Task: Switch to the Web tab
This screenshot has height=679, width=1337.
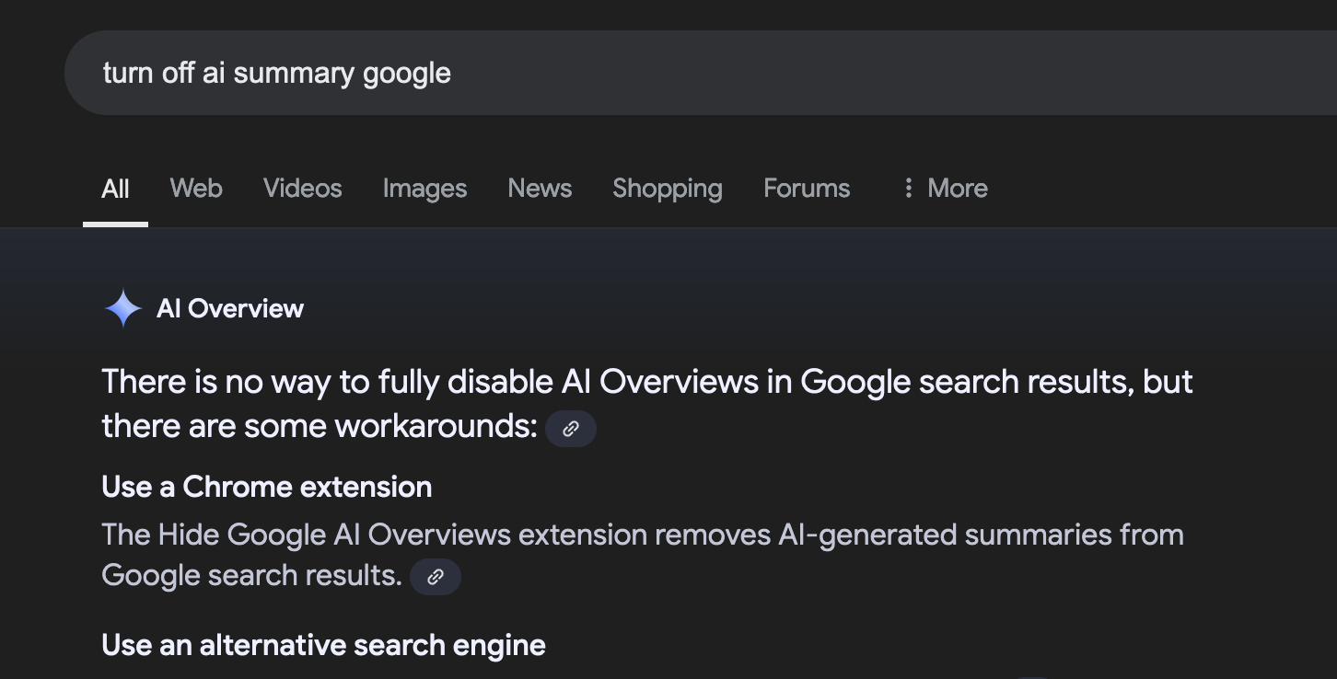Action: 196,189
